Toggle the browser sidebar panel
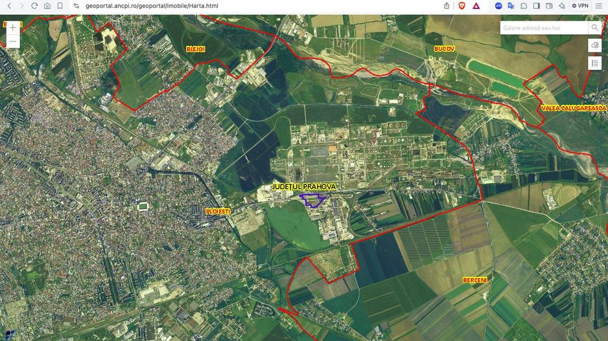The image size is (608, 341). [x=537, y=6]
